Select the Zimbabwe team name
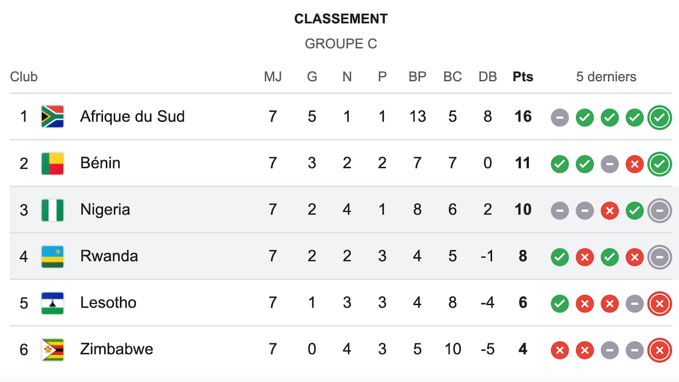Image resolution: width=679 pixels, height=382 pixels. point(117,350)
